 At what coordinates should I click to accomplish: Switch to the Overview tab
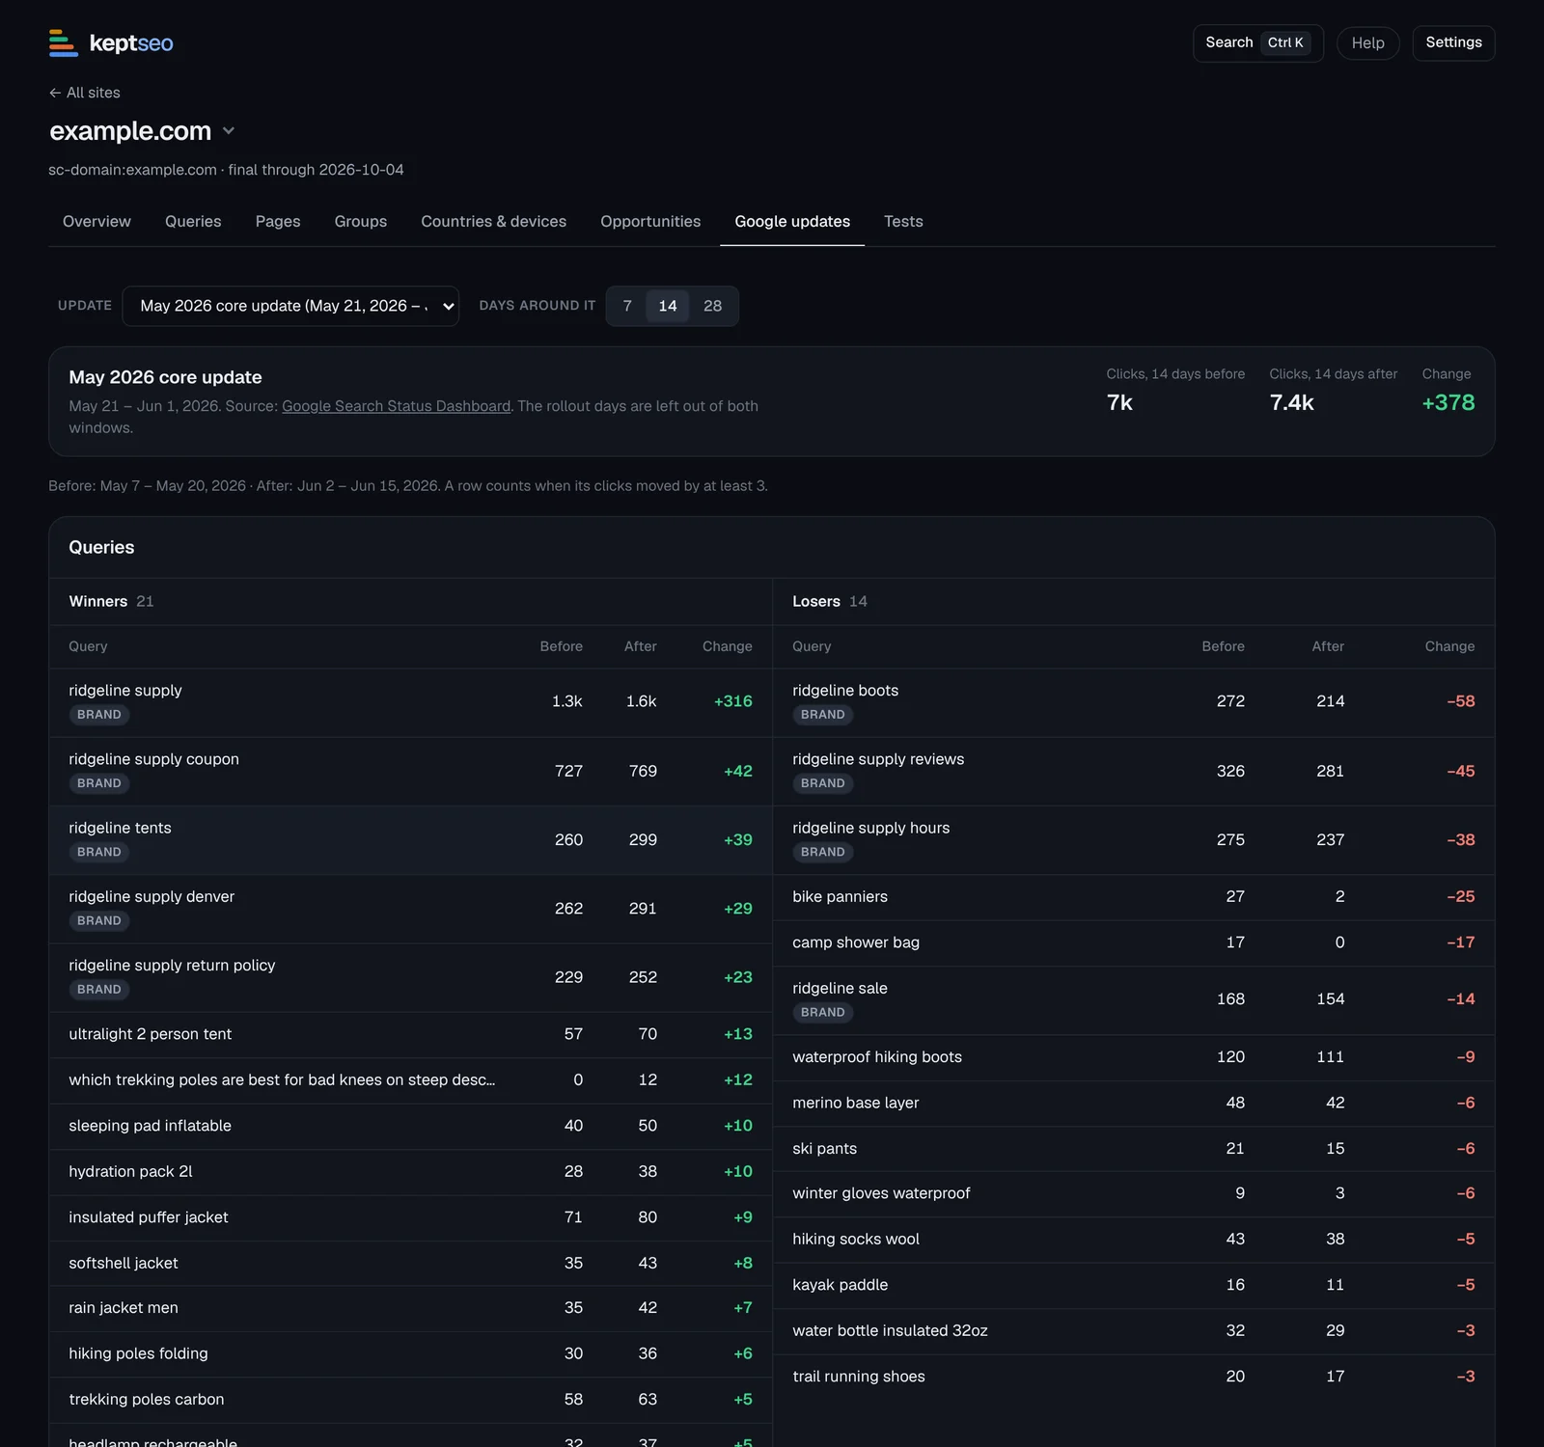[96, 221]
